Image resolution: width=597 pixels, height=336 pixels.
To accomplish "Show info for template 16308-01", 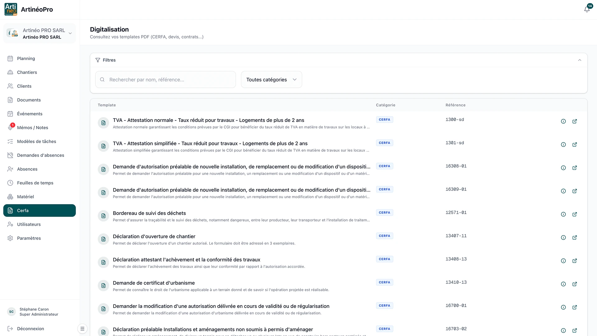I will tap(563, 168).
